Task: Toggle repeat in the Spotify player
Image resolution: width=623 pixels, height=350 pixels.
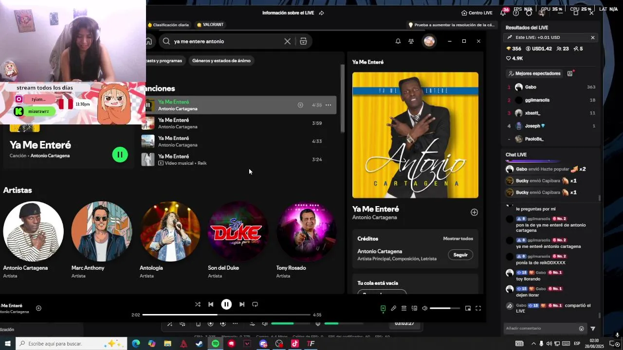Action: point(255,304)
